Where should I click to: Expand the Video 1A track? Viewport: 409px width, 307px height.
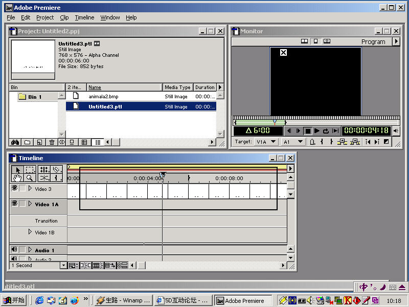pos(30,203)
